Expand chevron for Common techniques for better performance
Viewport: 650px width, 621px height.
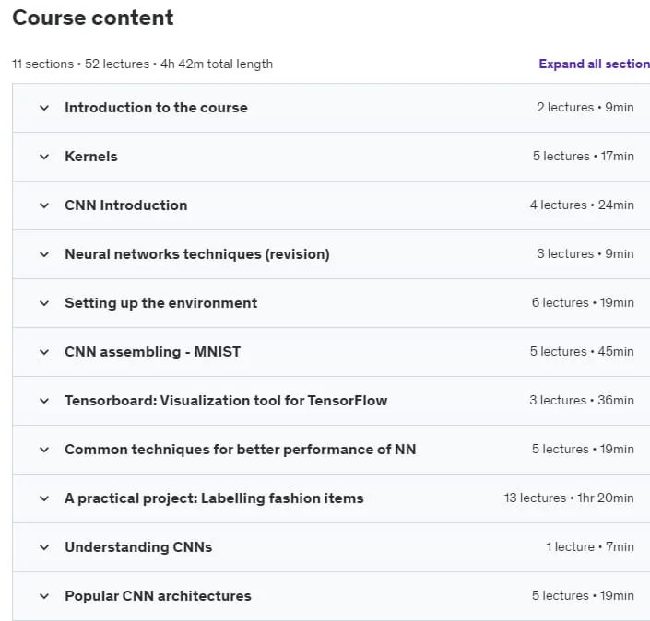click(44, 451)
